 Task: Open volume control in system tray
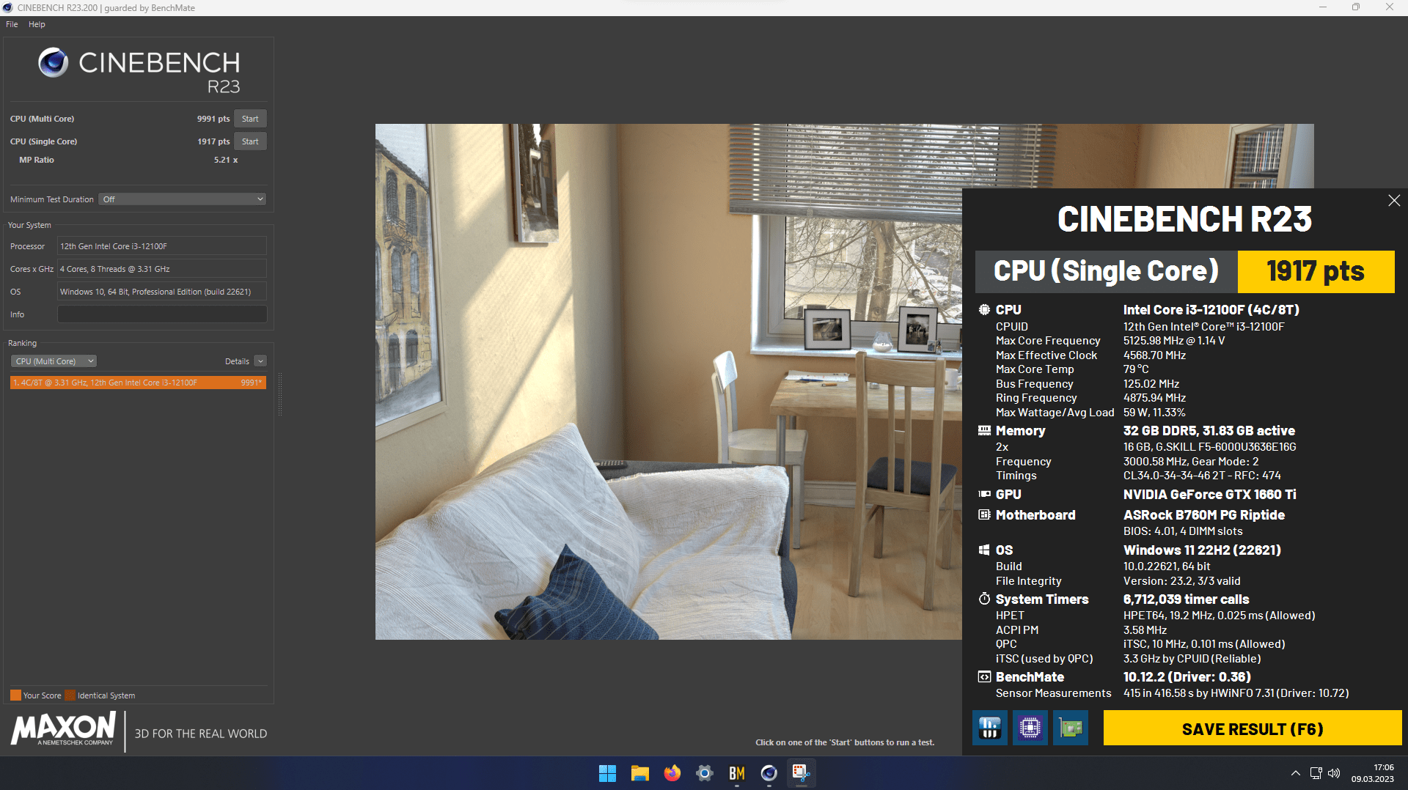coord(1334,773)
